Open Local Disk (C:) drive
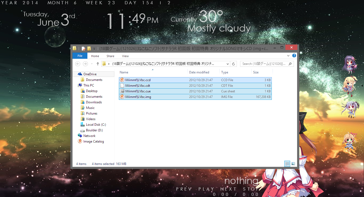 click(96, 125)
